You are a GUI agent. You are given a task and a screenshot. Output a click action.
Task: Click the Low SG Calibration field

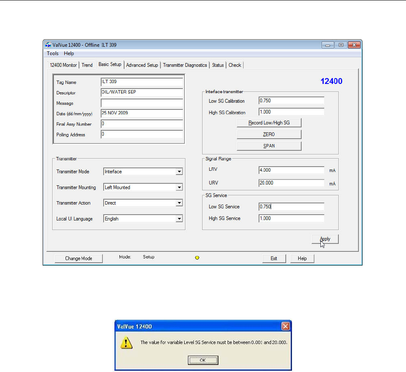[291, 101]
